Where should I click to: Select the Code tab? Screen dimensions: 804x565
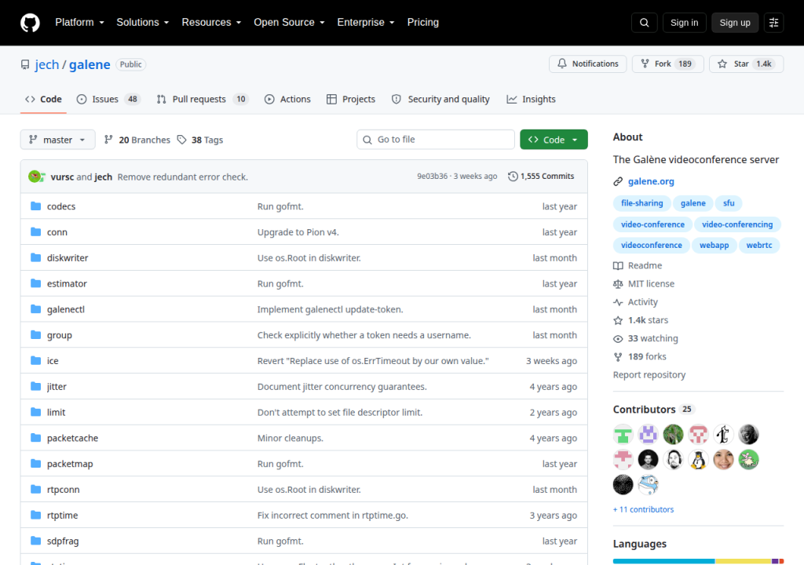44,100
